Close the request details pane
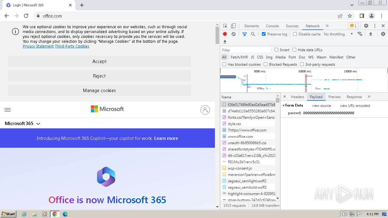The image size is (388, 218). pyautogui.click(x=285, y=97)
